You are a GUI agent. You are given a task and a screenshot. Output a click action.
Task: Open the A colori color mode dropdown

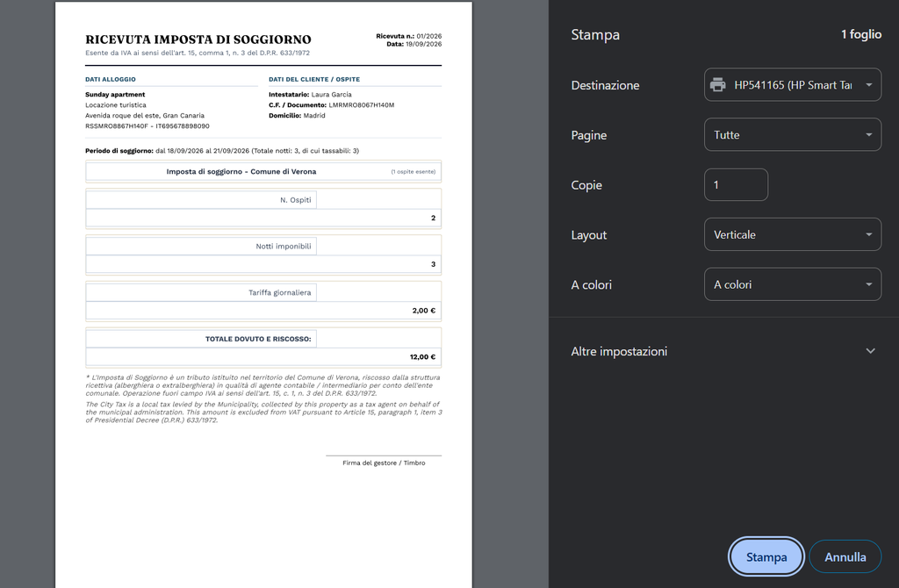pos(793,284)
